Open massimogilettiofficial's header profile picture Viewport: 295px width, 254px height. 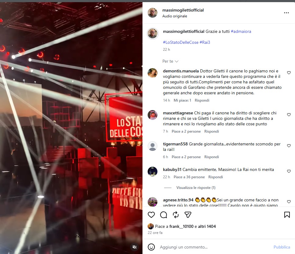[153, 13]
